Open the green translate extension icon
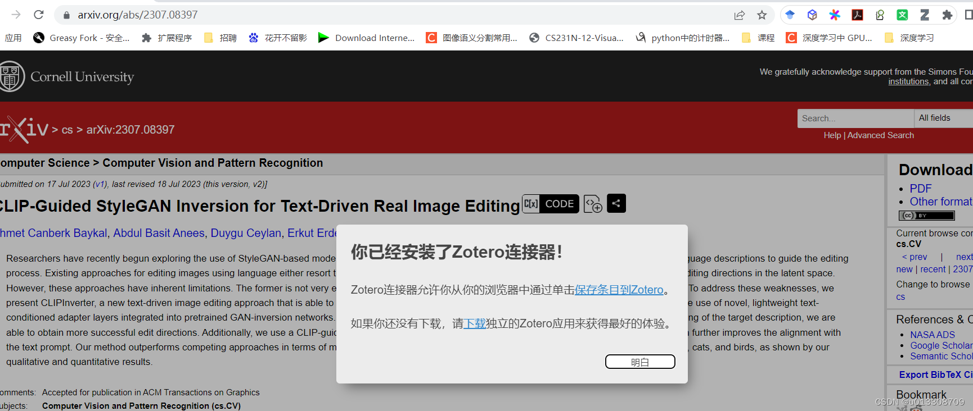 902,15
